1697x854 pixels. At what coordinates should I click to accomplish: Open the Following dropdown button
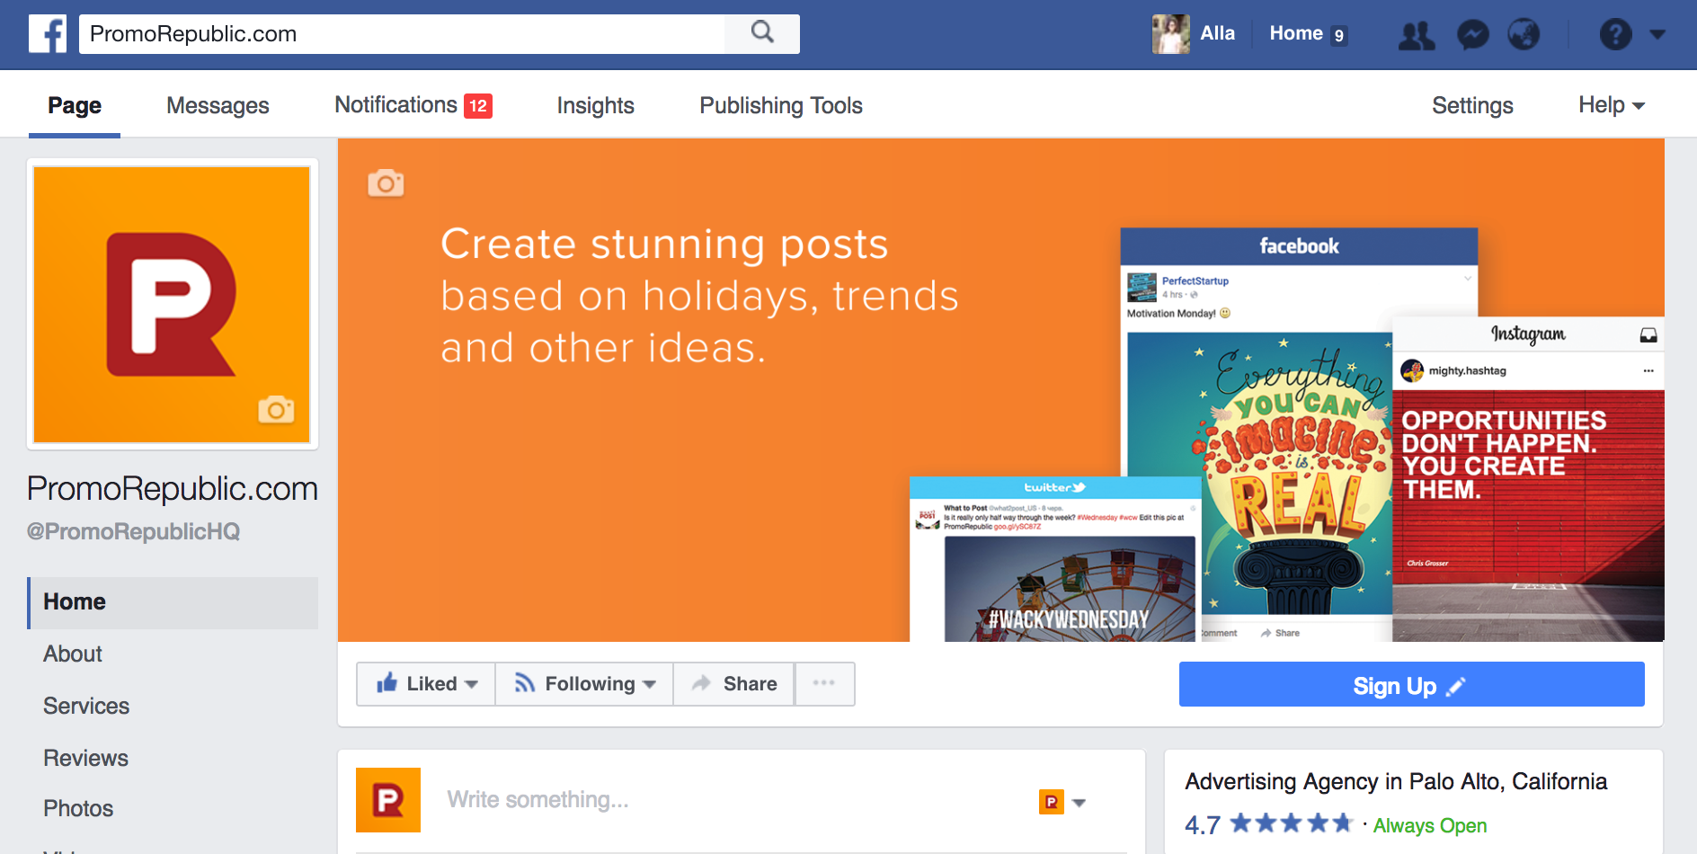point(584,684)
